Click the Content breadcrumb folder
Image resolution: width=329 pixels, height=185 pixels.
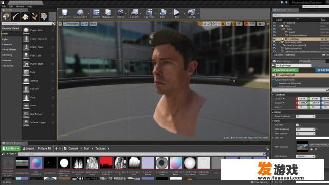point(73,149)
